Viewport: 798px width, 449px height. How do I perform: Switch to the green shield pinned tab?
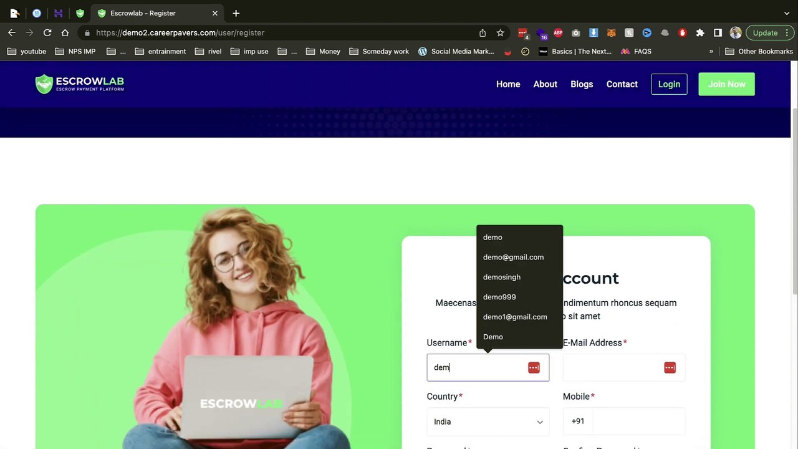click(x=80, y=13)
